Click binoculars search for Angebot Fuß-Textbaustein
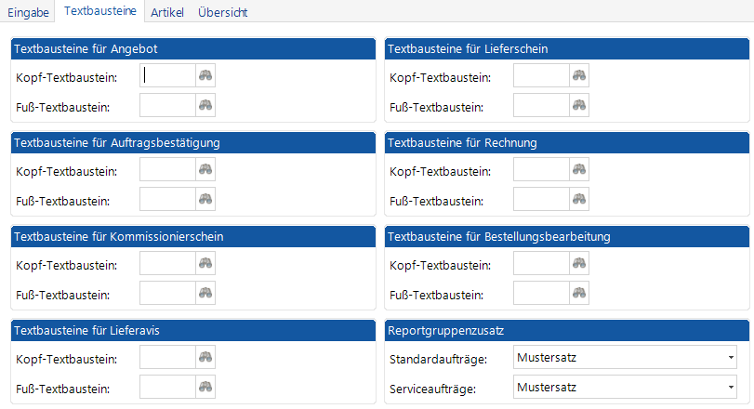Image resolution: width=754 pixels, height=409 pixels. tap(205, 106)
